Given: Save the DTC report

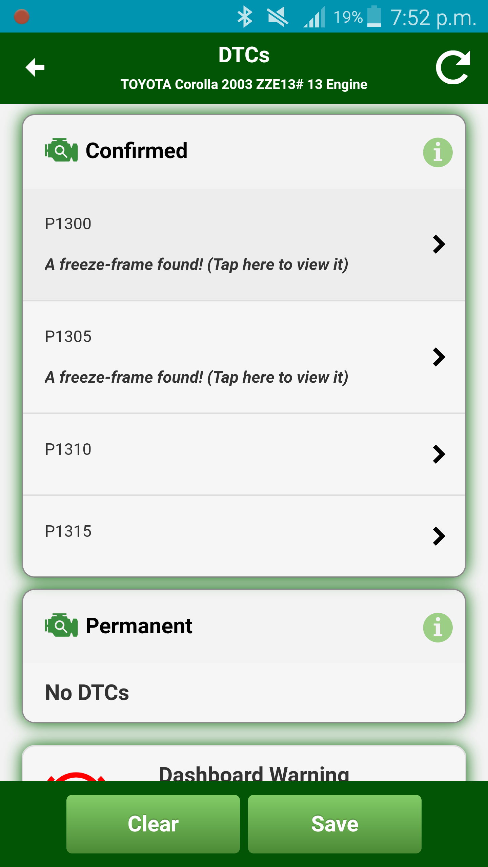Looking at the screenshot, I should [335, 824].
